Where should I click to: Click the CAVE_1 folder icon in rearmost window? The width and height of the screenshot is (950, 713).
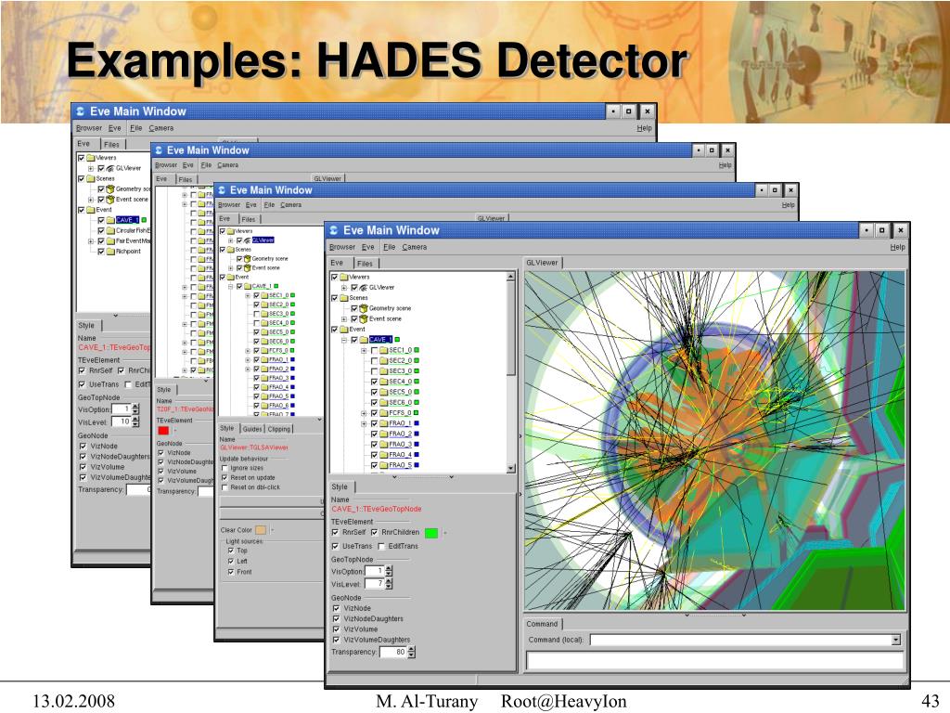(x=110, y=220)
